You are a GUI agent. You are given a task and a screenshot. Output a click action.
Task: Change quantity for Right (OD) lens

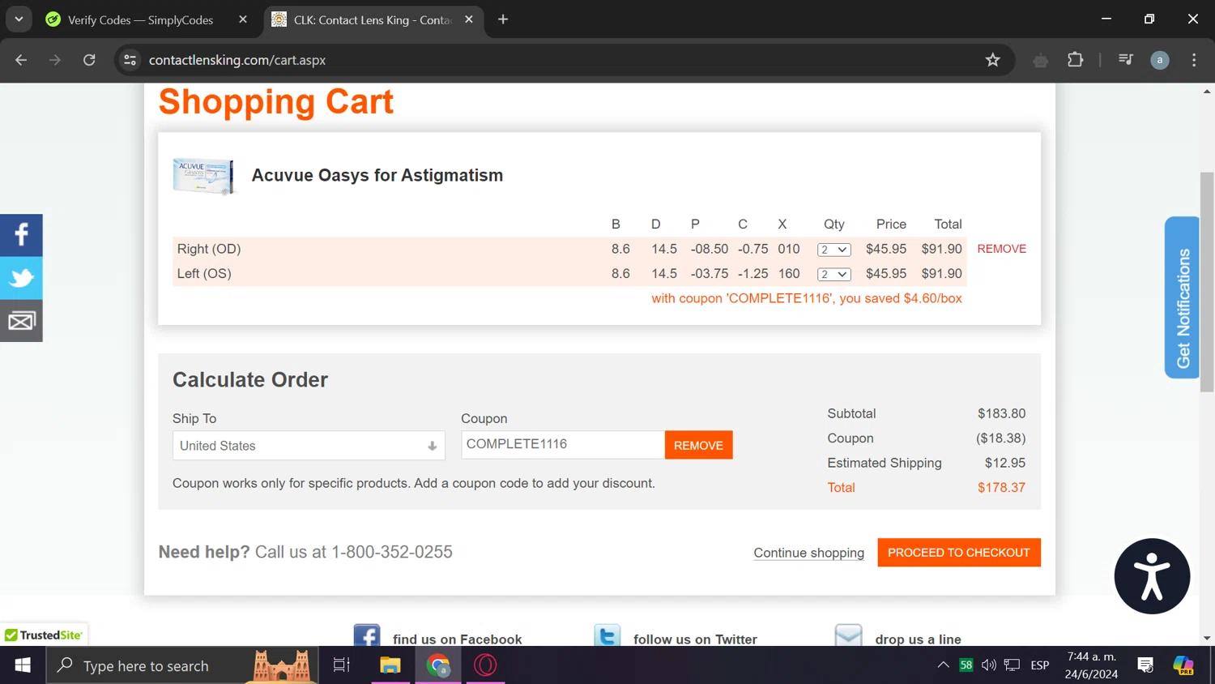pyautogui.click(x=833, y=250)
